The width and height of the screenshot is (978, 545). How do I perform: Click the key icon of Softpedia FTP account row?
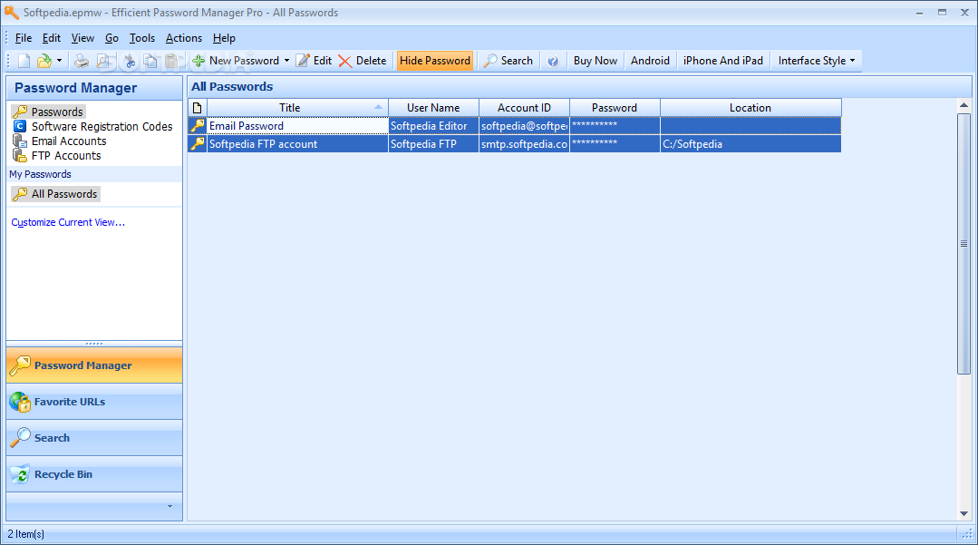click(x=198, y=143)
